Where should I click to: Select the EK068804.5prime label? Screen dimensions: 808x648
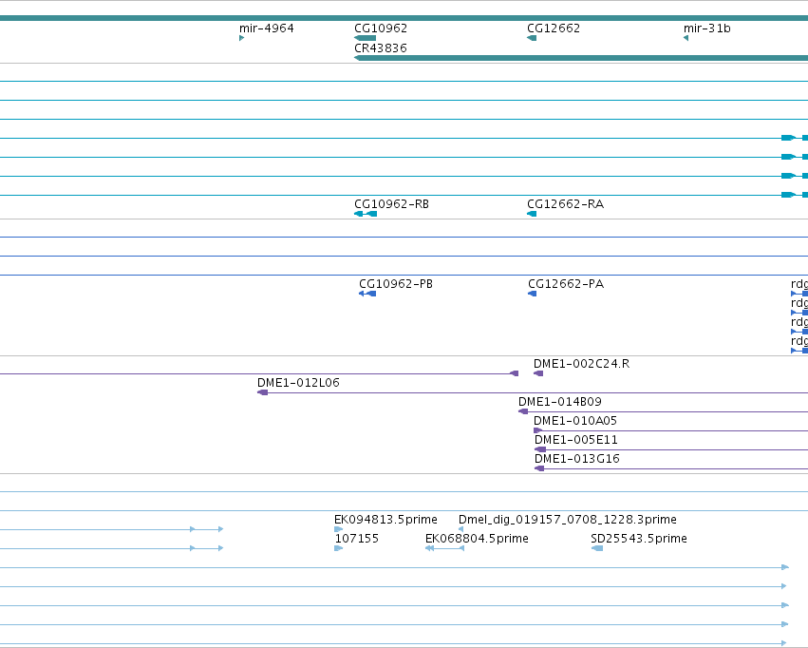477,539
